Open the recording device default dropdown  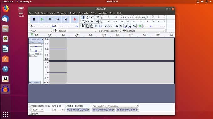click(77, 31)
